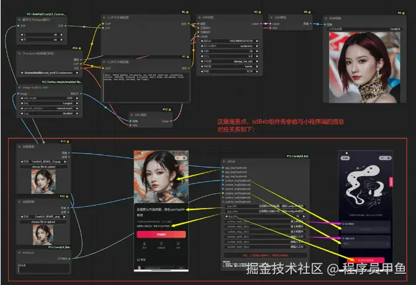Click the CLIP output port on Checkpoint loader
416x285 pixels.
81,64
